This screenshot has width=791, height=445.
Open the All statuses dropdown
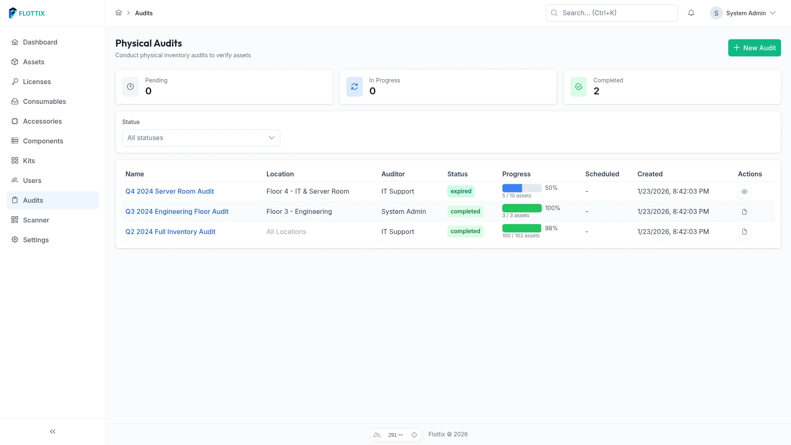point(201,138)
